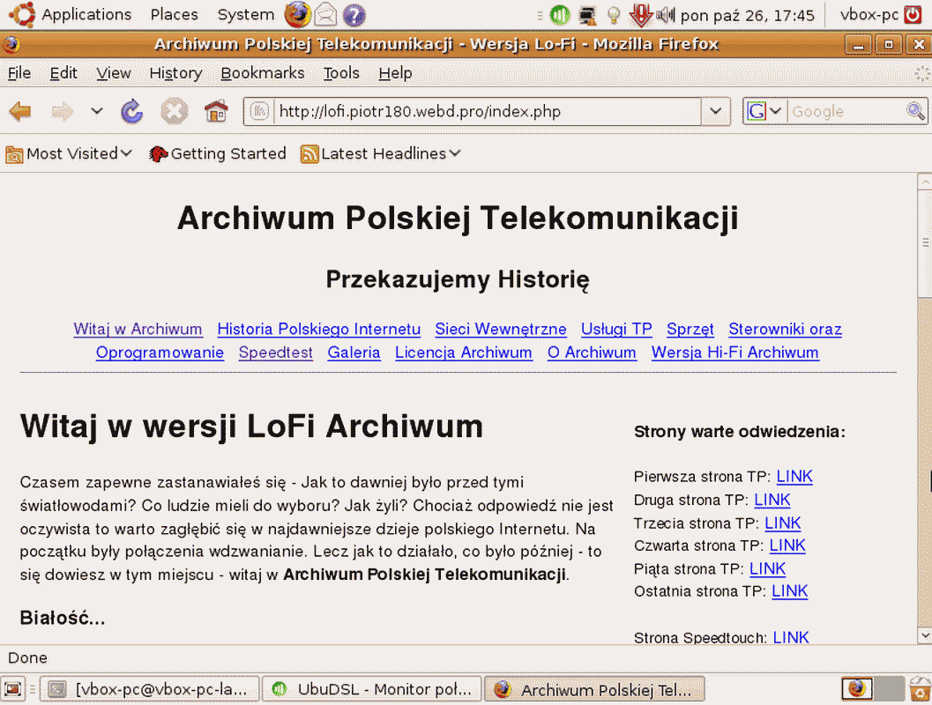Open the View menu
The width and height of the screenshot is (932, 705).
tap(114, 73)
